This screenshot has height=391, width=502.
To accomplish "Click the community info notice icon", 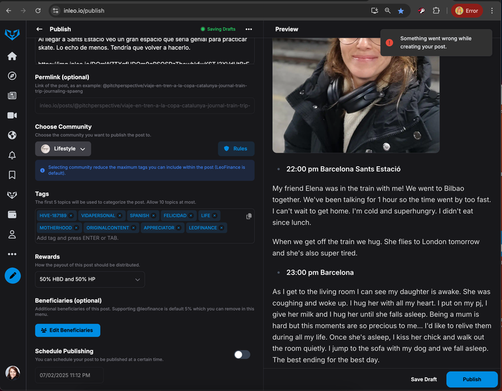I will point(42,170).
